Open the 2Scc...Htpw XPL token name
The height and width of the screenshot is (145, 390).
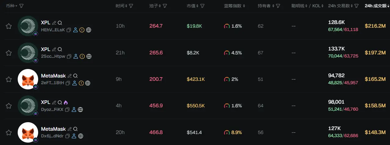point(45,49)
